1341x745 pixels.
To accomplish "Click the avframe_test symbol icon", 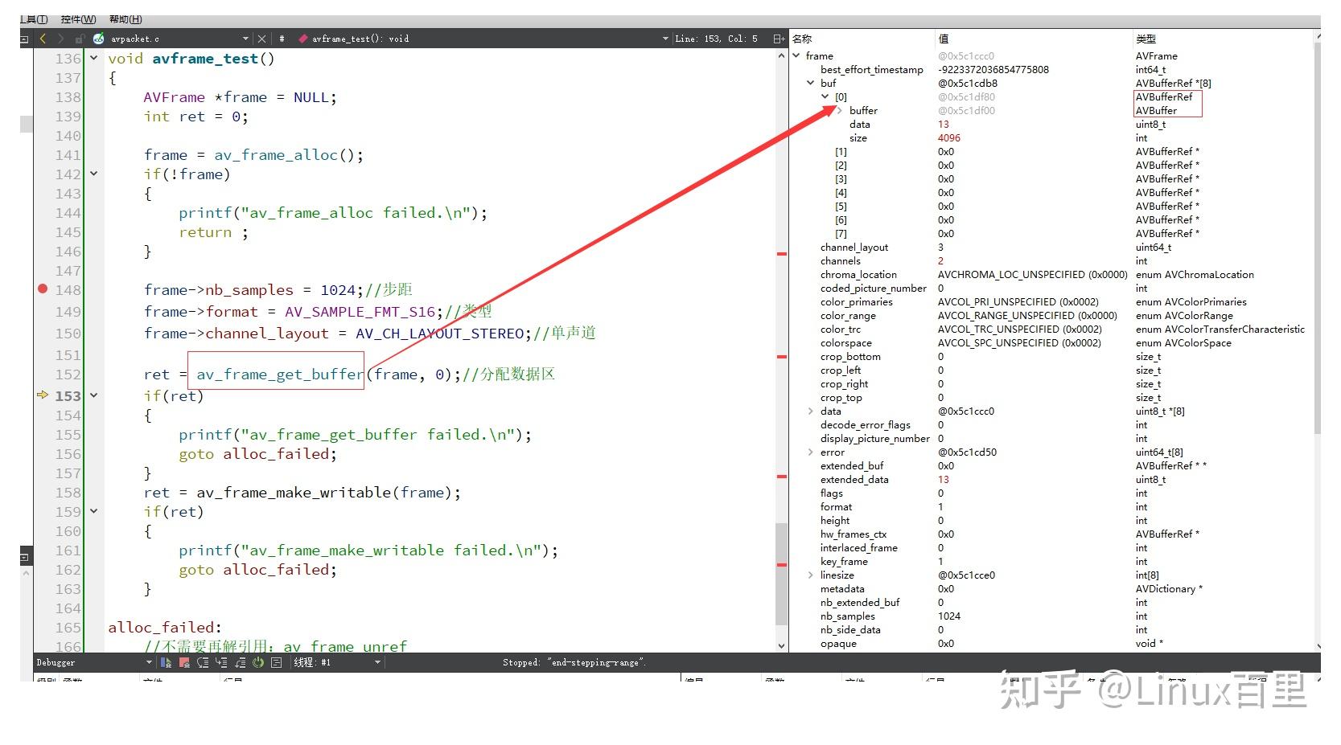I will tap(303, 39).
